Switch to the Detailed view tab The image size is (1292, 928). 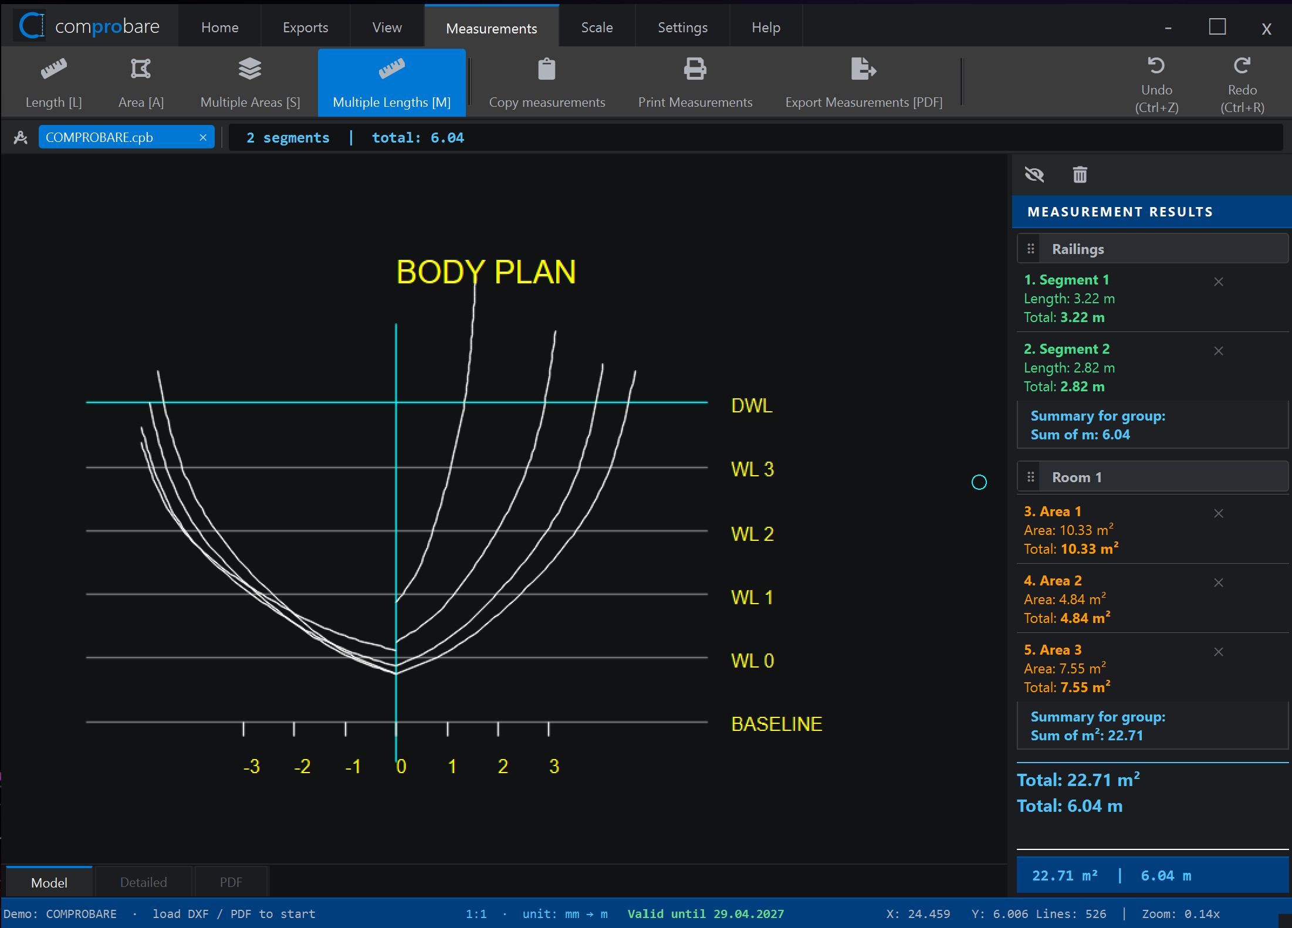point(143,882)
